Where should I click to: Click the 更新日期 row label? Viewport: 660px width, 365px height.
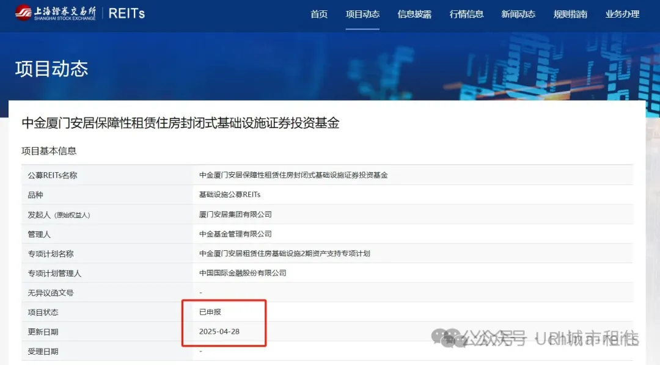(x=43, y=332)
